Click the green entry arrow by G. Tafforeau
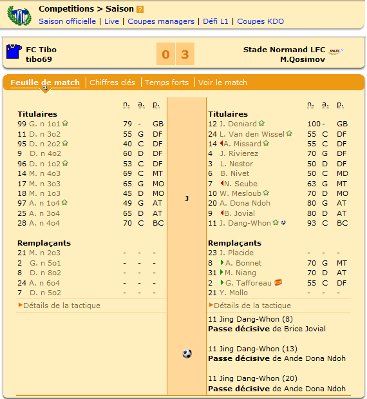Image resolution: width=367 pixels, height=399 pixels. (222, 282)
